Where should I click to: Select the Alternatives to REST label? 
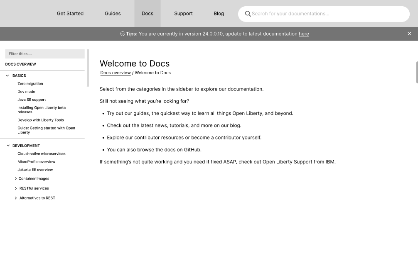pyautogui.click(x=37, y=198)
